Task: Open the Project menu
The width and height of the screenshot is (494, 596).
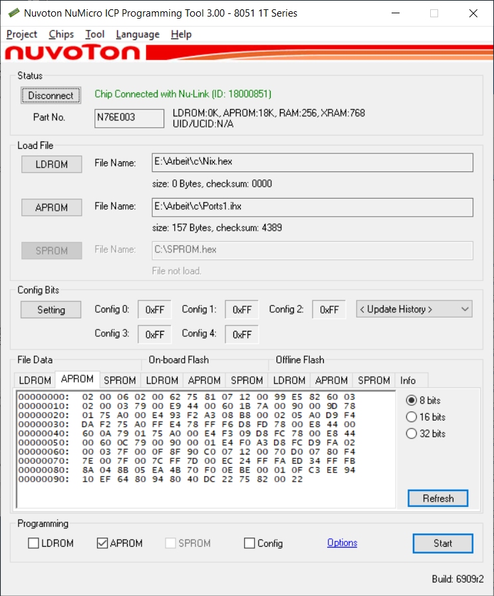Action: click(x=22, y=35)
